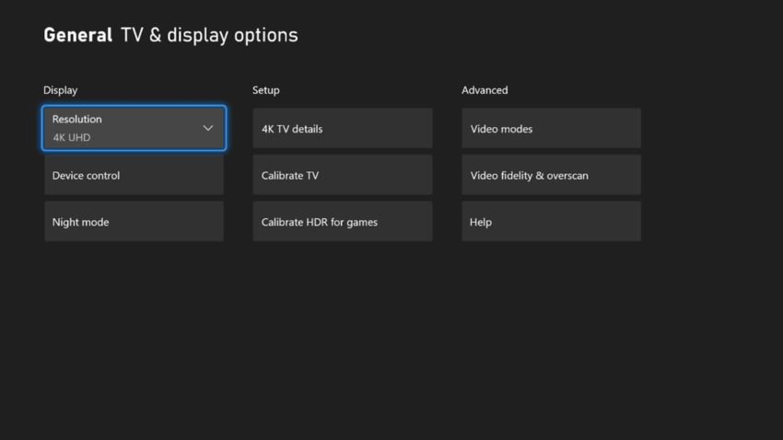
Task: Open Video modes settings
Action: (x=551, y=128)
